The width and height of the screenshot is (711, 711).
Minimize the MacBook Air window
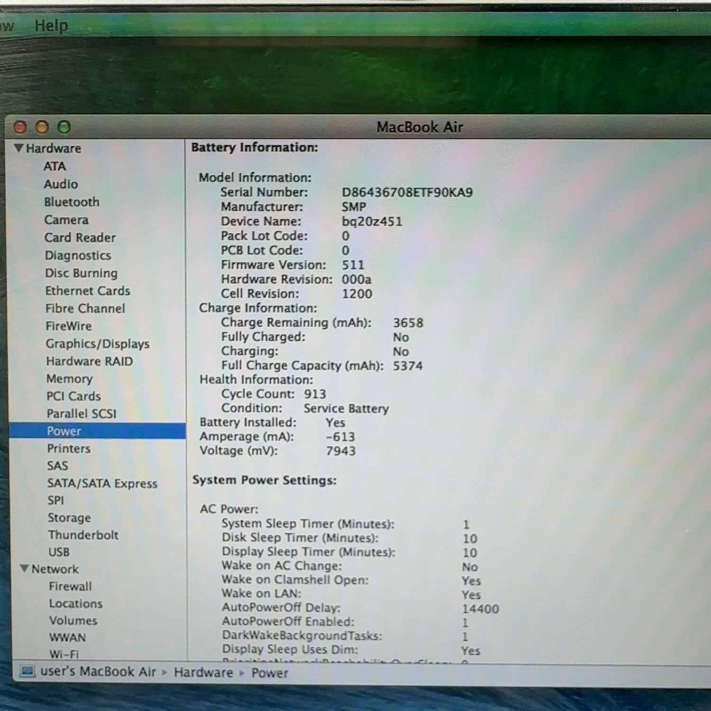42,127
